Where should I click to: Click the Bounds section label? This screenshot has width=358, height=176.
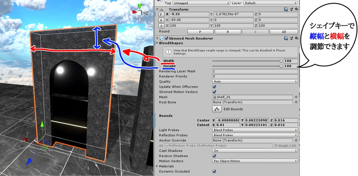[x=166, y=116]
